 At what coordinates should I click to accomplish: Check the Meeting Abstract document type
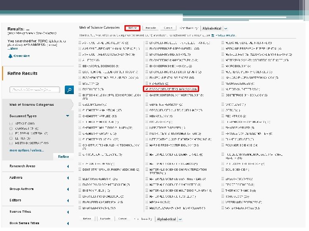point(11,143)
